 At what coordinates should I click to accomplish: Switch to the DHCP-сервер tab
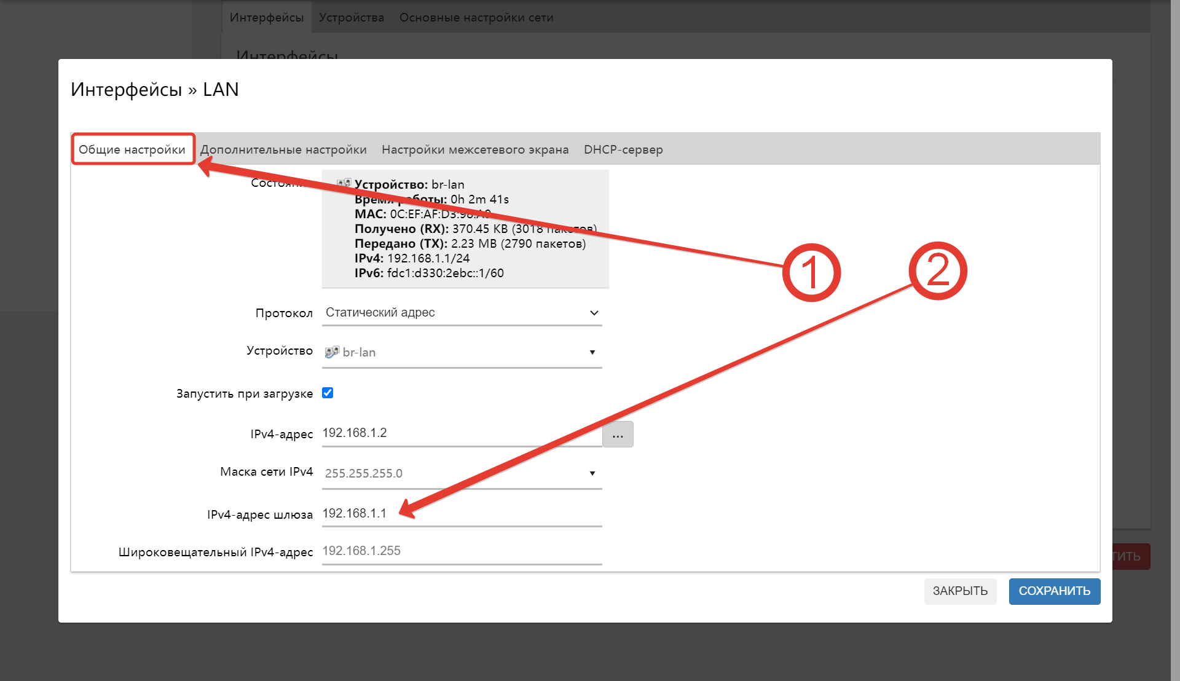pos(623,149)
